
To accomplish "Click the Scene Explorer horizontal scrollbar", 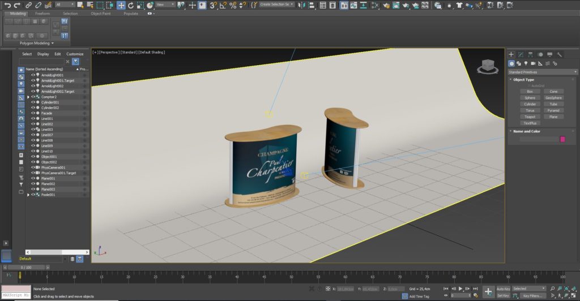I will (x=57, y=252).
